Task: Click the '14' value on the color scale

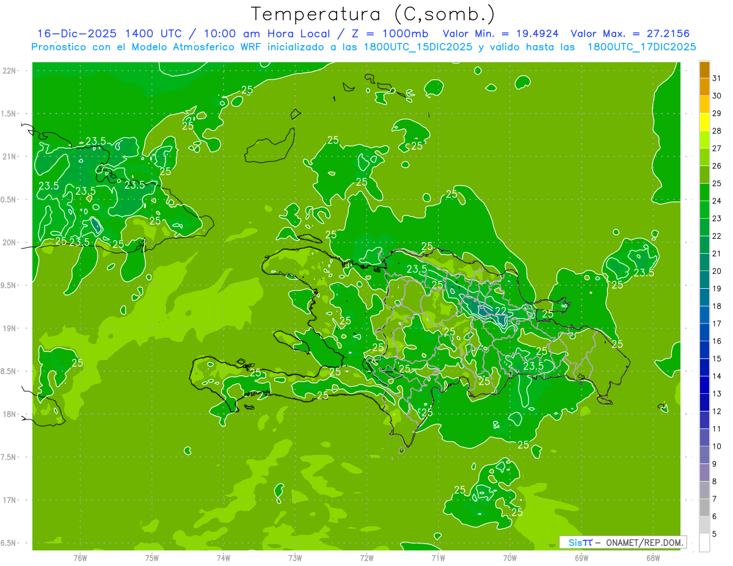Action: [717, 376]
